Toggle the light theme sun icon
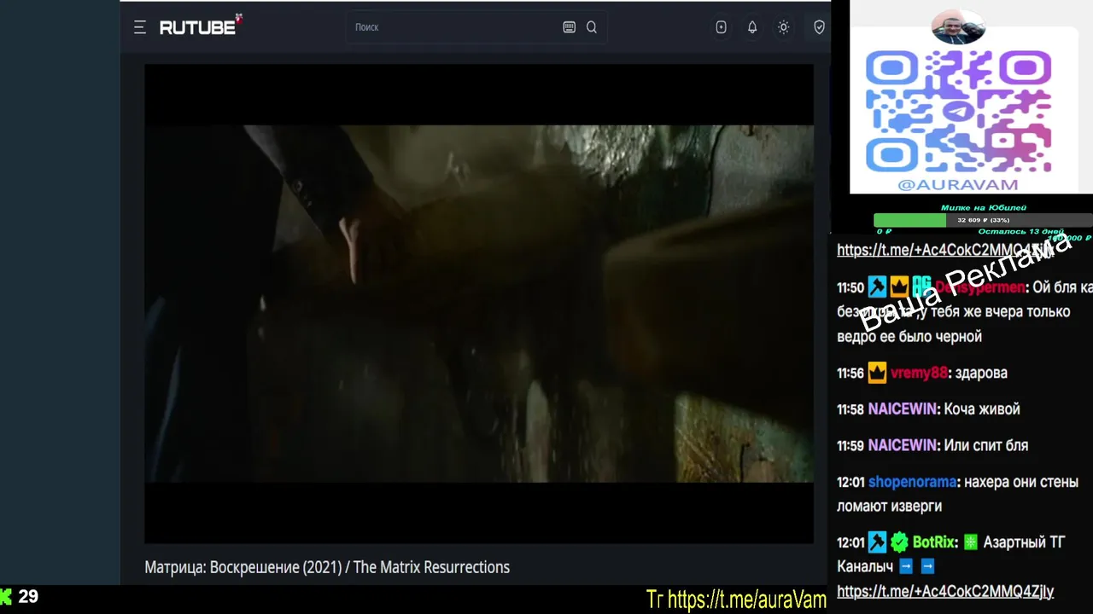Screen dimensions: 1093x614 783,27
